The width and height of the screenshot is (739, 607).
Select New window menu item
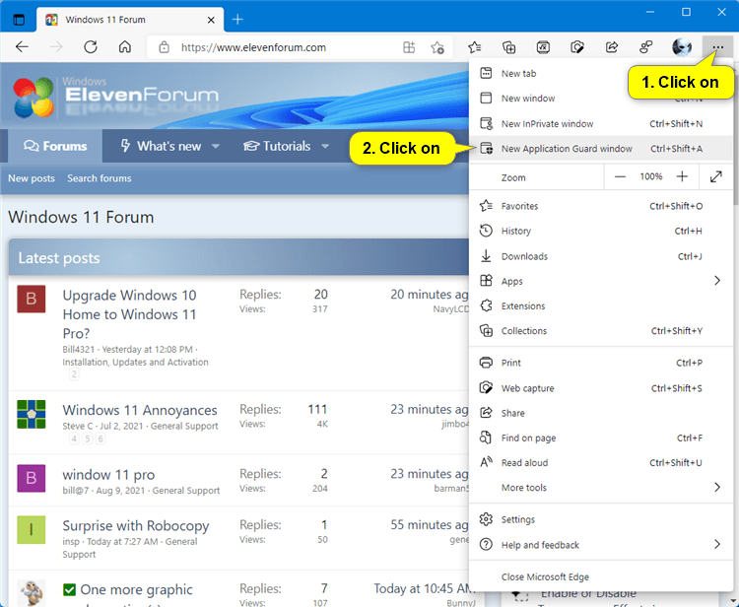tap(601, 99)
